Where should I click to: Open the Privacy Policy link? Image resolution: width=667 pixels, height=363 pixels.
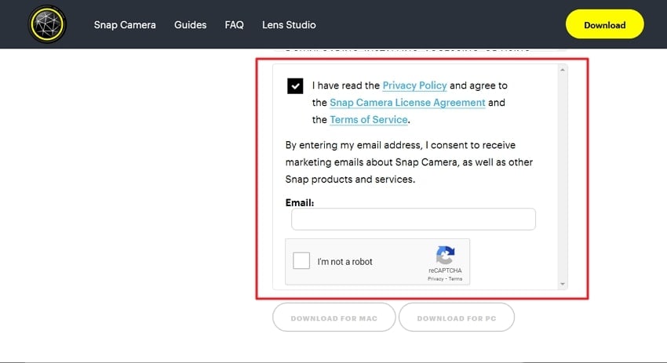[414, 85]
